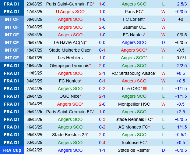The image size is (190, 156).
Task: Open the 0-4 score against Toulouse FC
Action: 102,143
